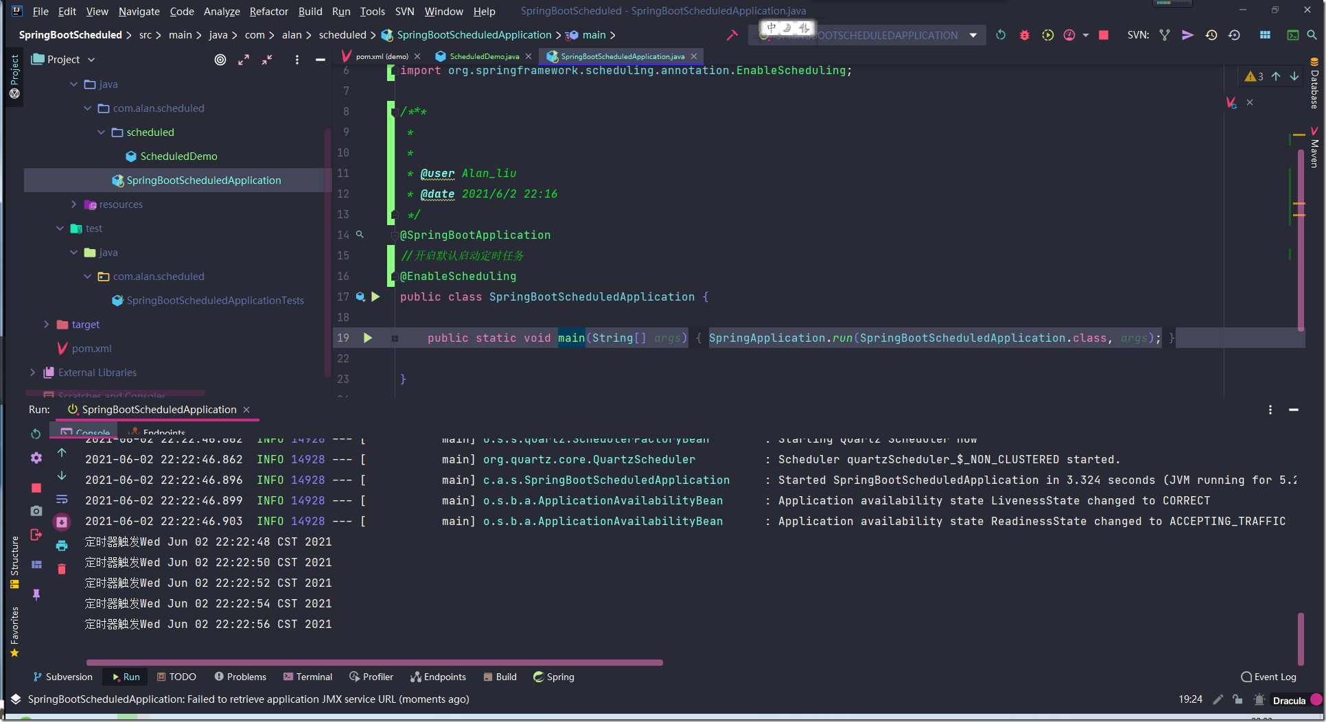Expand the target folder
This screenshot has width=1326, height=722.
click(46, 324)
